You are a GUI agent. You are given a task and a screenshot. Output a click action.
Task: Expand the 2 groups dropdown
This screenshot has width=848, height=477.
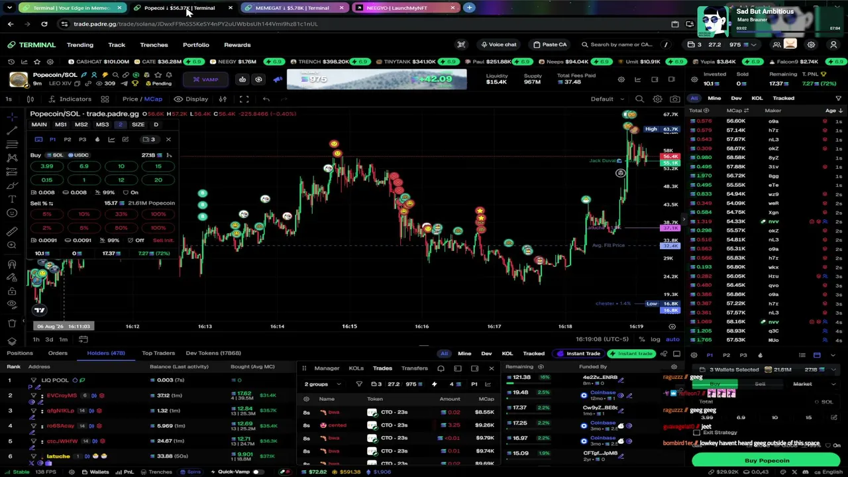pyautogui.click(x=323, y=384)
